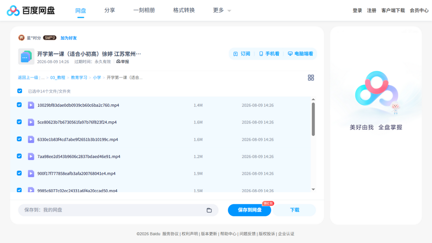
Task: Click the SVIP3 badge icon
Action: [50, 38]
